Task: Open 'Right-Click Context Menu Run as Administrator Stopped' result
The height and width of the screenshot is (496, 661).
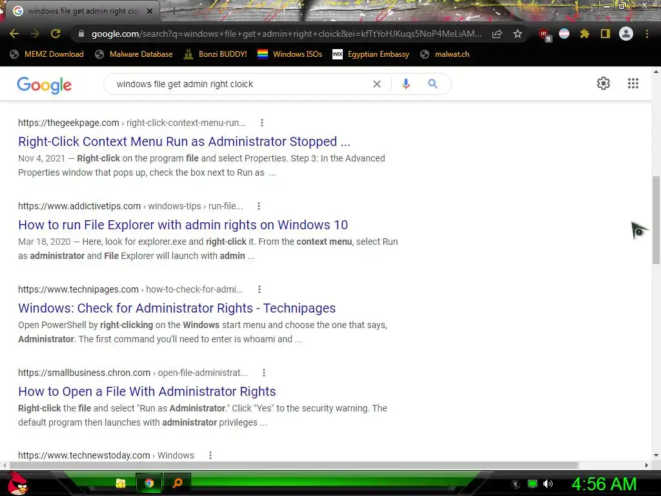Action: (x=184, y=141)
